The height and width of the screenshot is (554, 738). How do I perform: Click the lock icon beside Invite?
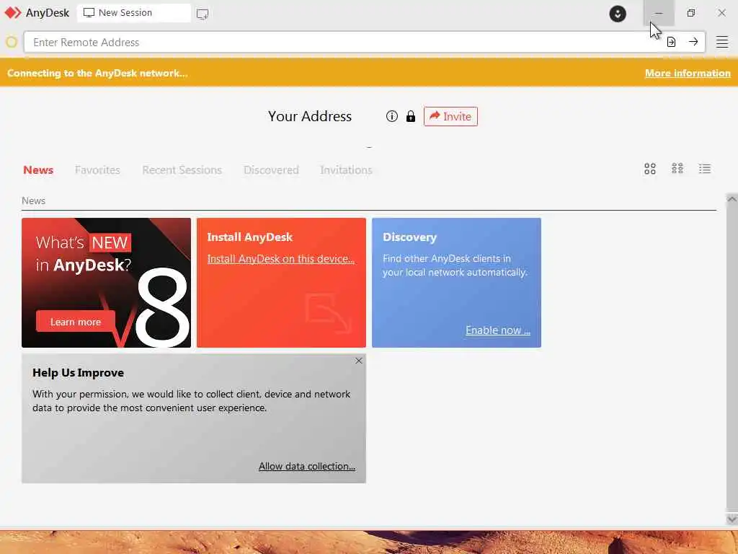pyautogui.click(x=410, y=116)
